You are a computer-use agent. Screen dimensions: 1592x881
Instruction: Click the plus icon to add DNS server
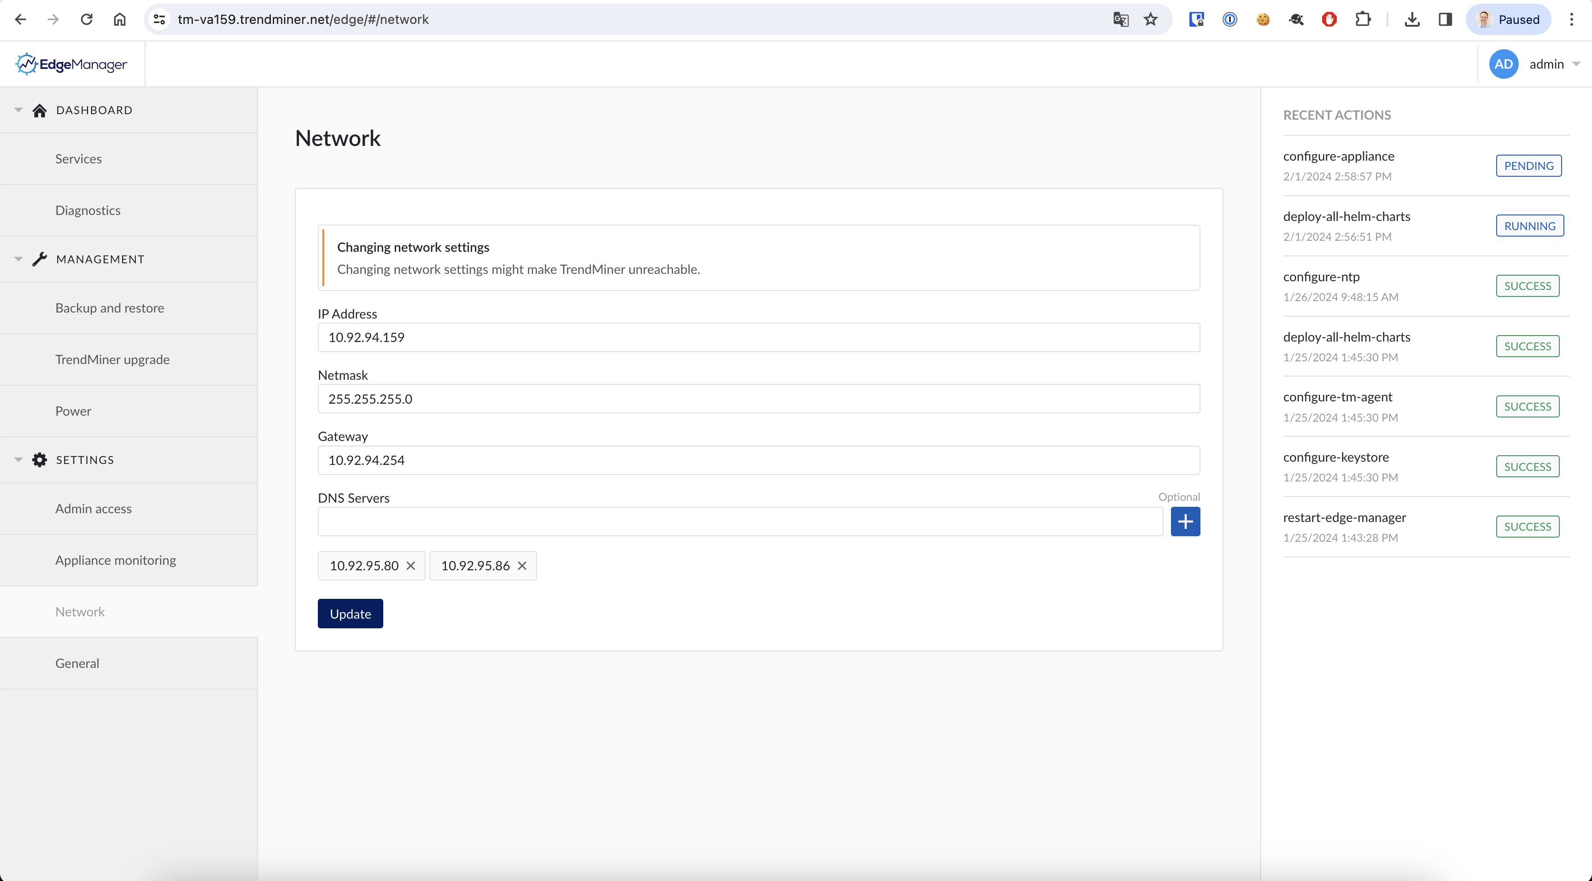click(x=1185, y=522)
